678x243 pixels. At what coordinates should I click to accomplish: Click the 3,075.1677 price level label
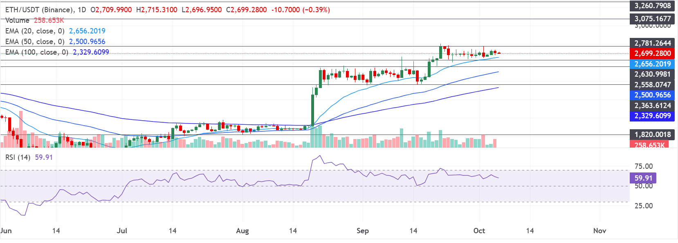click(x=653, y=19)
